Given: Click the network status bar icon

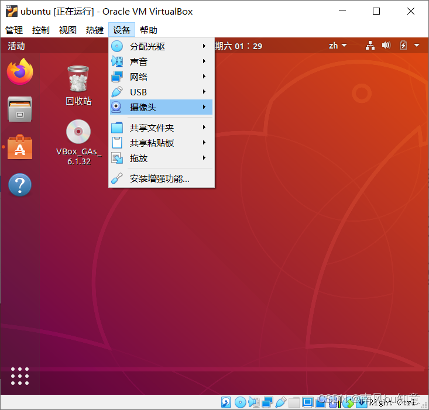Looking at the screenshot, I should 267,402.
